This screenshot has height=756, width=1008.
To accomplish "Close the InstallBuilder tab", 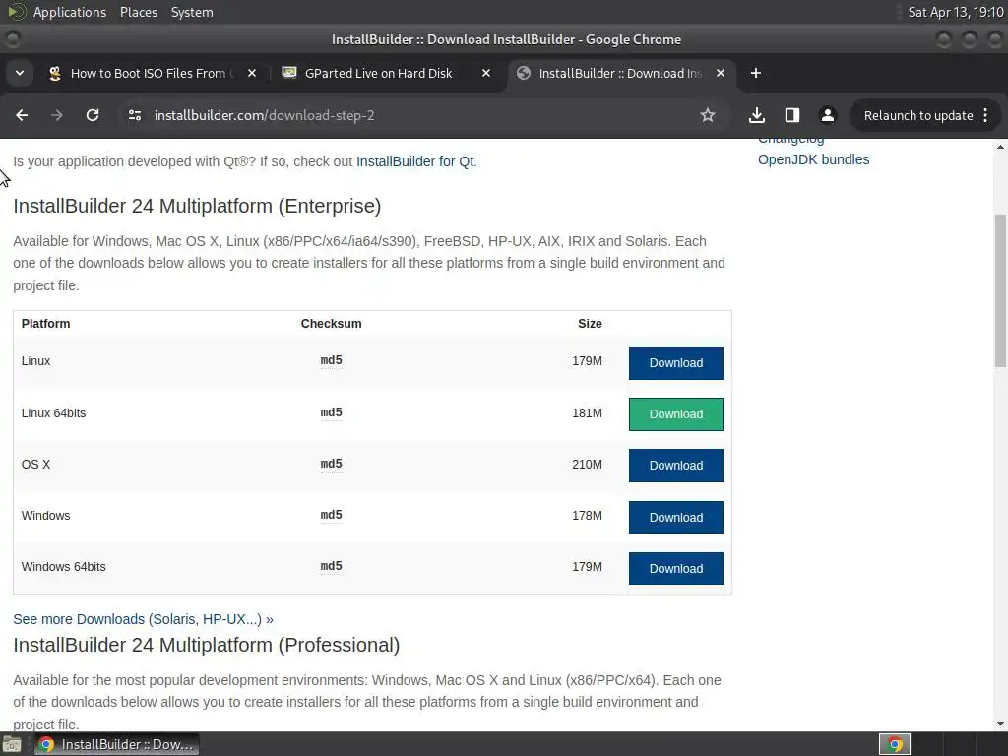I will [x=721, y=73].
